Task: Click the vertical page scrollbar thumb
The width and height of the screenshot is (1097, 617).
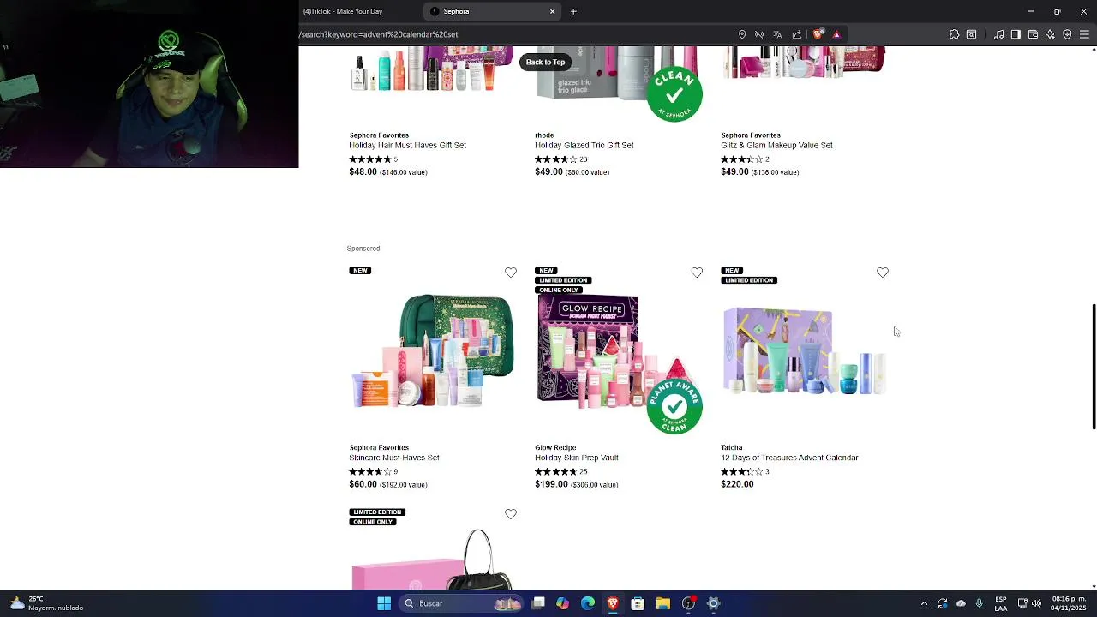Action: coord(1094,367)
